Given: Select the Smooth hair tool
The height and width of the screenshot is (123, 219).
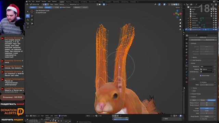Looking at the screenshot, I should point(32,16).
